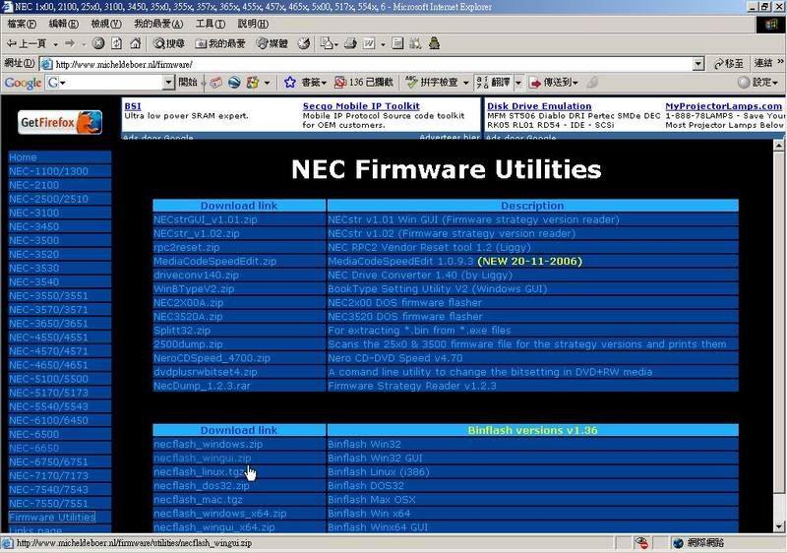Click the 連結 links toolbar label
Screen dimensions: 787x553
point(763,63)
